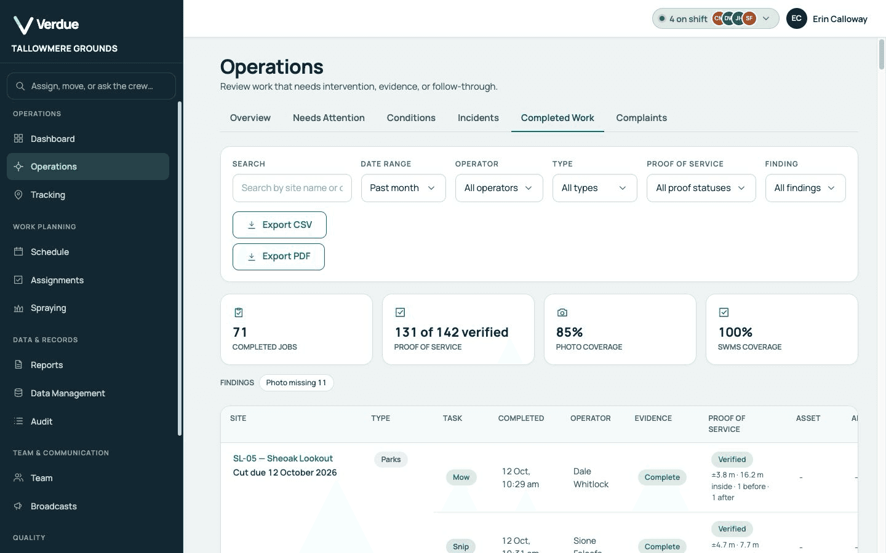Viewport: 886px width, 553px height.
Task: Click the EC user avatar
Action: (x=796, y=18)
